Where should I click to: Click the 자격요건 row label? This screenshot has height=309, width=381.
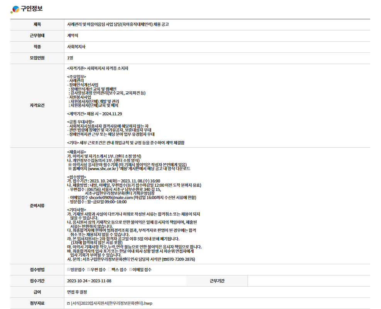point(37,105)
